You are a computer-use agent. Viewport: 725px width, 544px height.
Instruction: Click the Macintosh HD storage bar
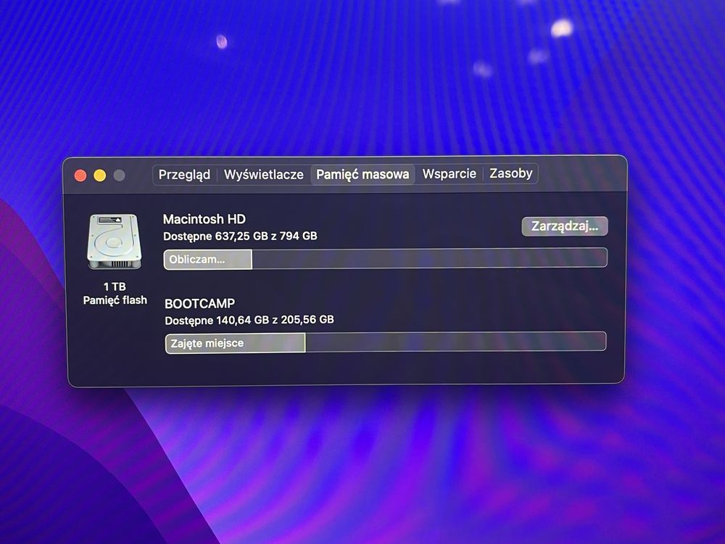click(x=385, y=259)
